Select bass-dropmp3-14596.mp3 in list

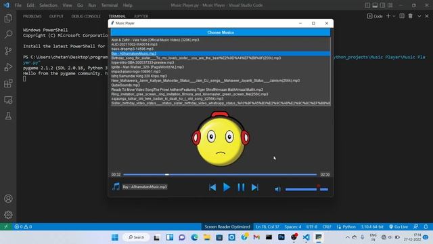coord(221,49)
